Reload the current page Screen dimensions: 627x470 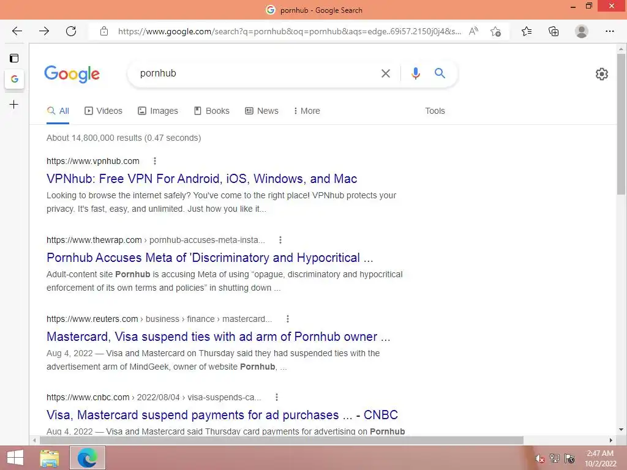pos(71,31)
